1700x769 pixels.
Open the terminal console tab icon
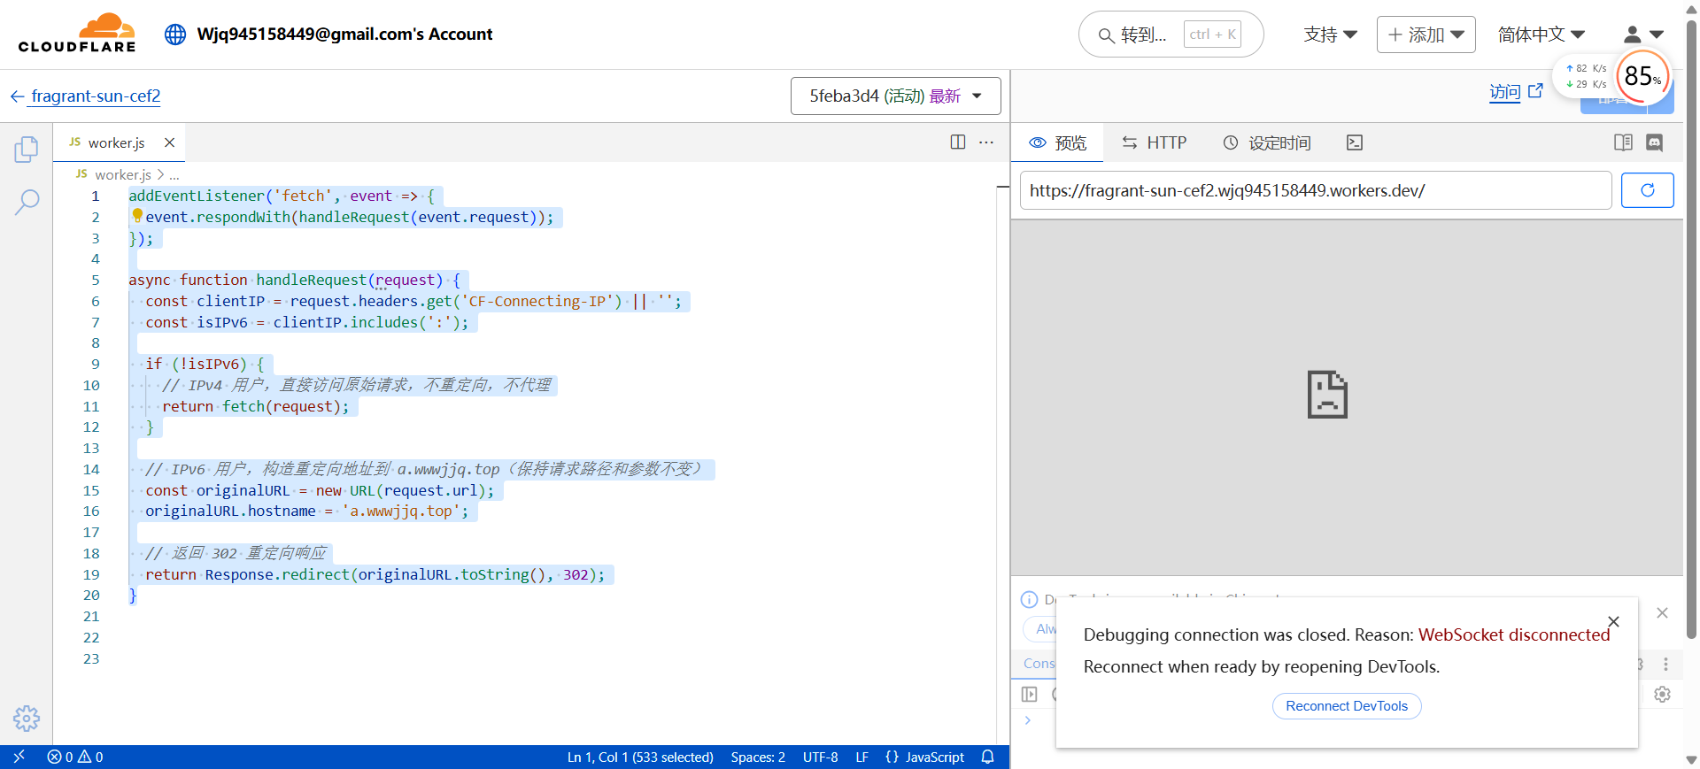(1355, 142)
